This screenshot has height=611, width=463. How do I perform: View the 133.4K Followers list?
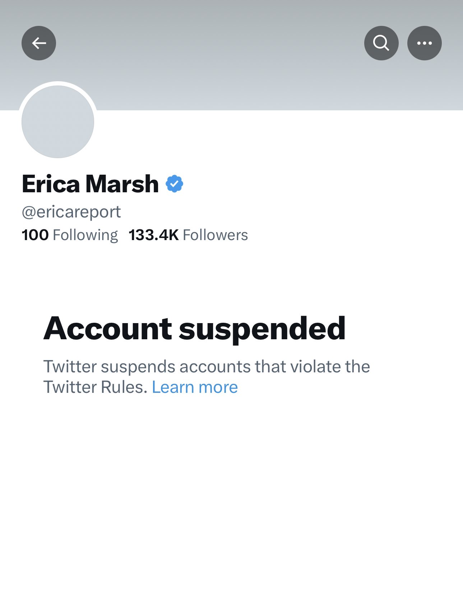pyautogui.click(x=189, y=234)
